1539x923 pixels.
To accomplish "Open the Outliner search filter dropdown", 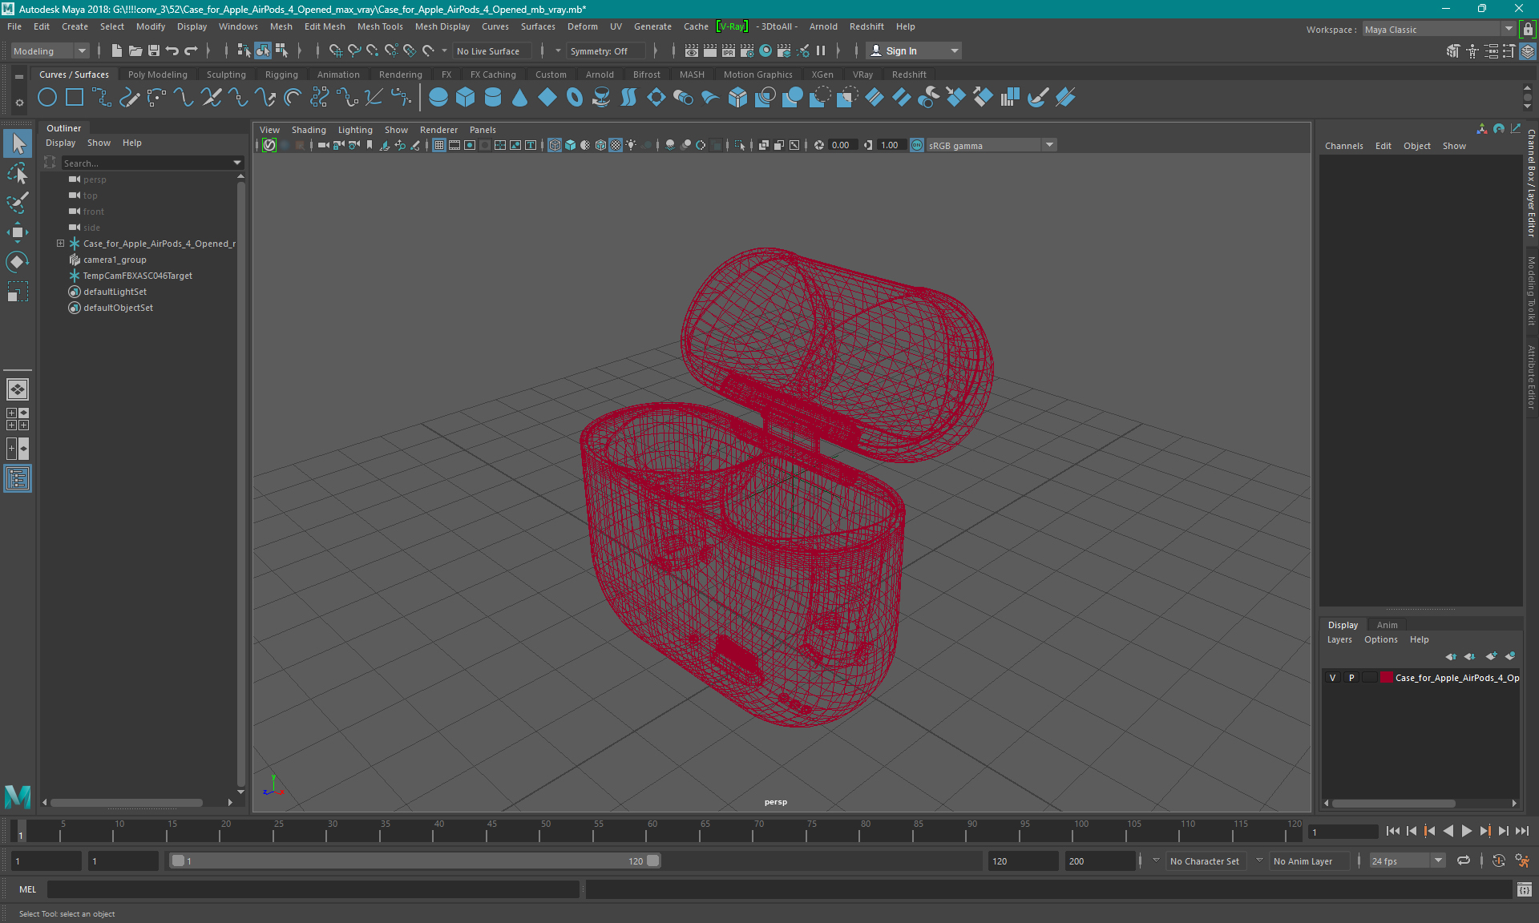I will [x=237, y=163].
